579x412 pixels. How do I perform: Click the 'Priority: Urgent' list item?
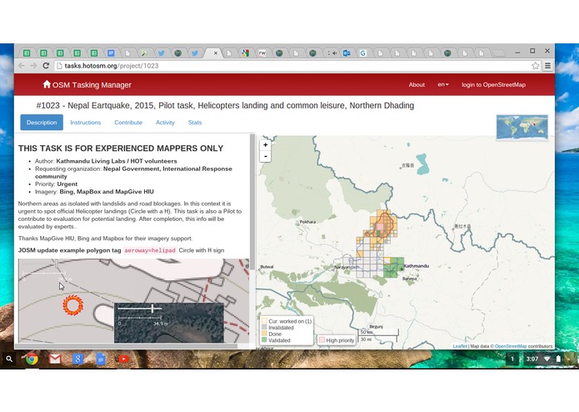tap(56, 184)
